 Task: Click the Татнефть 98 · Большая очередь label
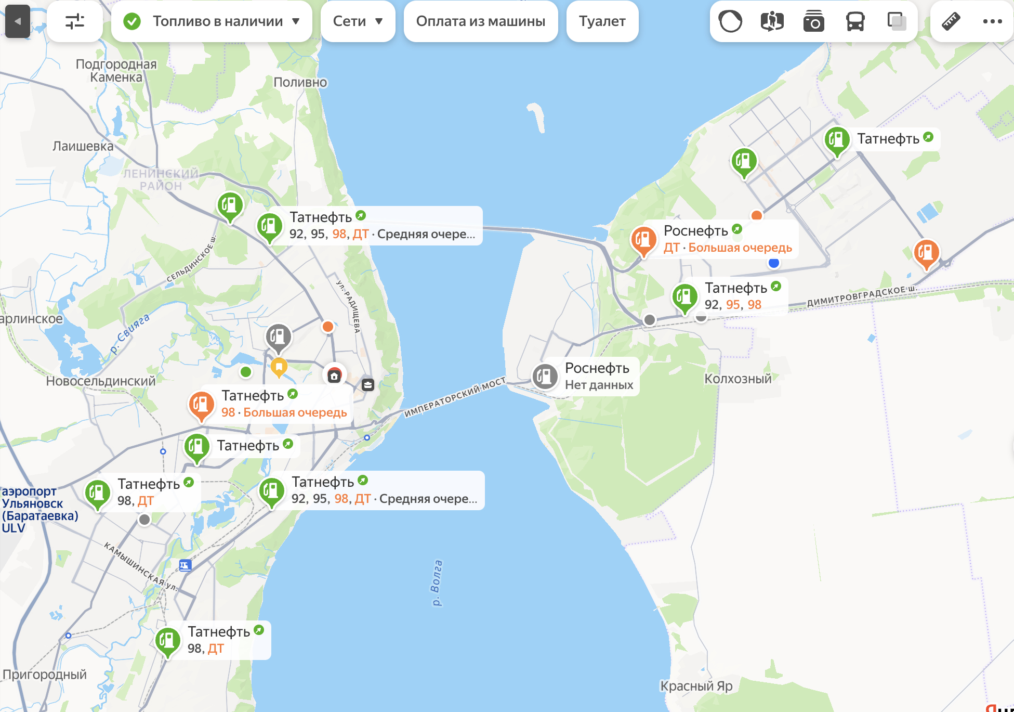pyautogui.click(x=284, y=404)
